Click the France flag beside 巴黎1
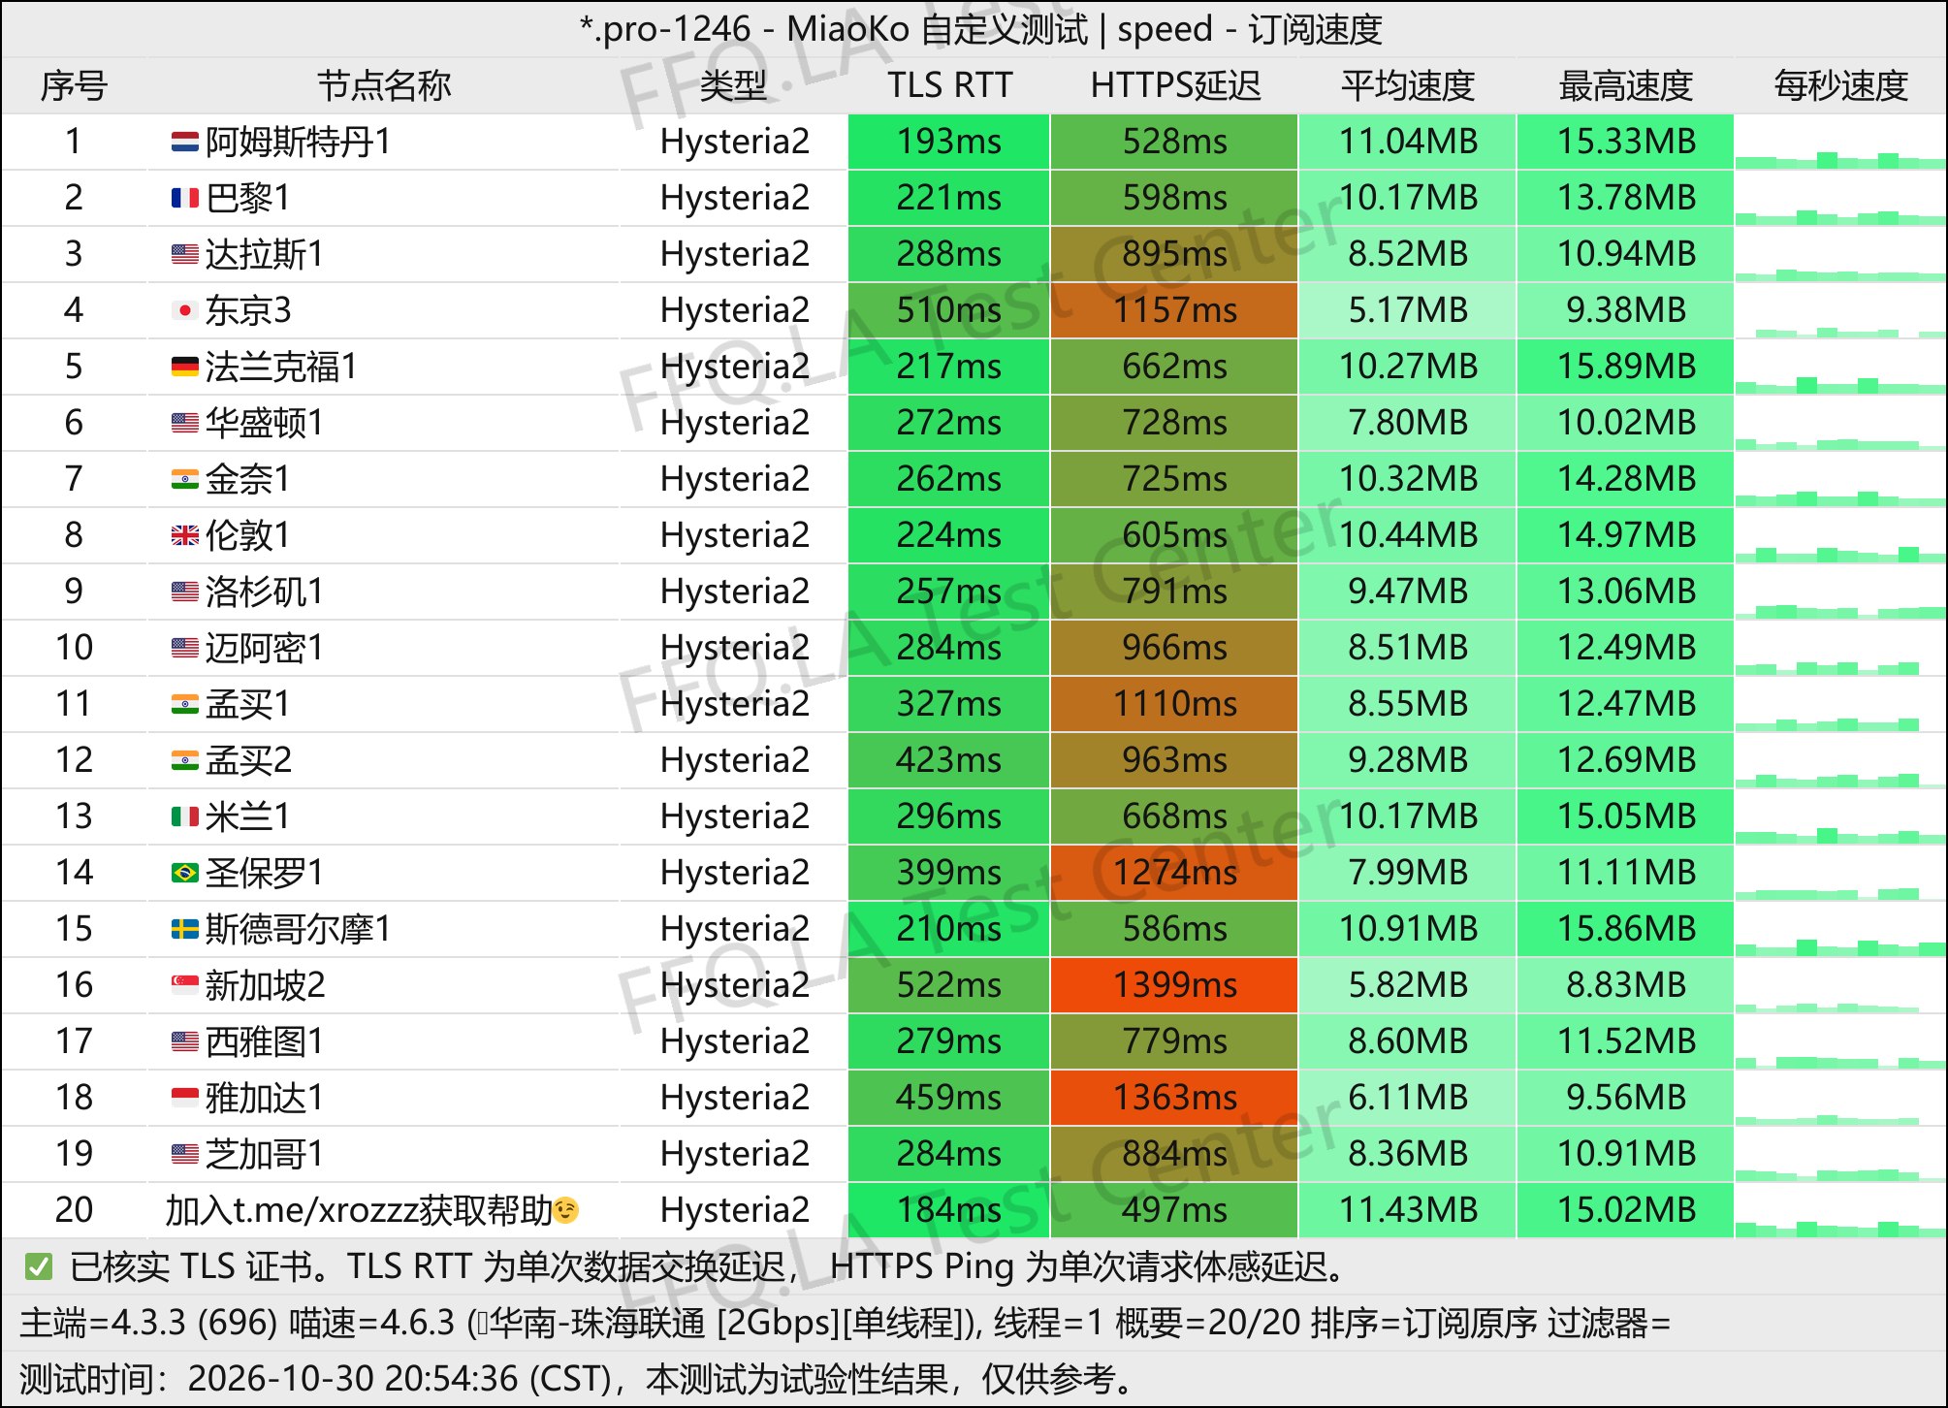The height and width of the screenshot is (1408, 1948). (x=184, y=199)
